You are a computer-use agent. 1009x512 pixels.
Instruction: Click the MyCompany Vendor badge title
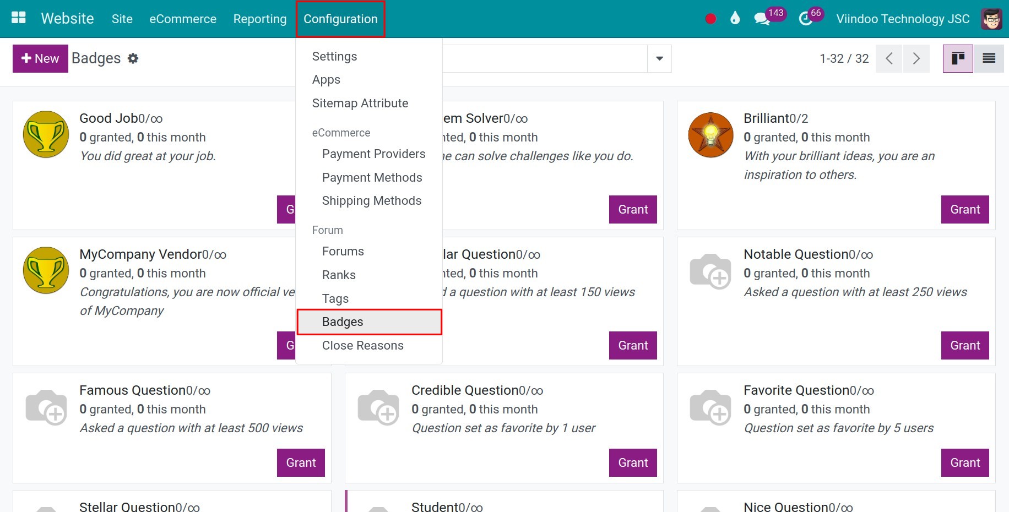[x=140, y=254]
